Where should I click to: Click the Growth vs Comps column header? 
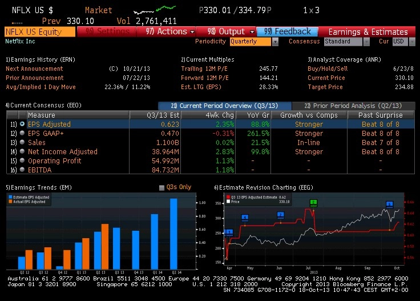[309, 115]
